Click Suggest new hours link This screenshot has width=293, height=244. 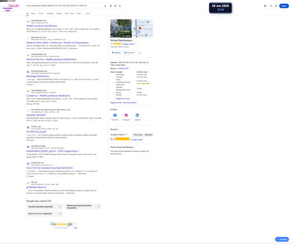pyautogui.click(x=122, y=99)
